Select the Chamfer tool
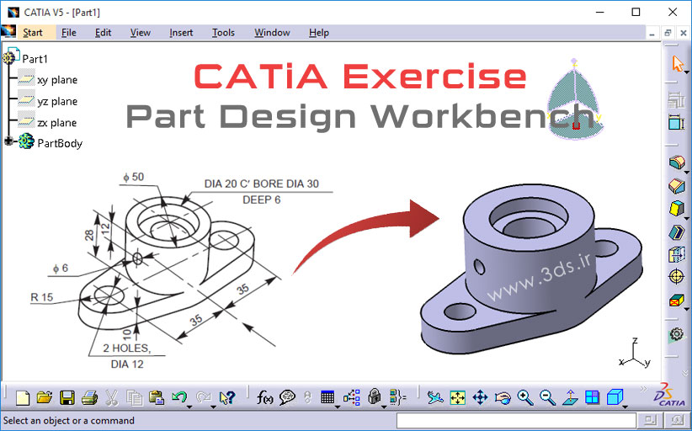692x431 pixels. coord(676,185)
